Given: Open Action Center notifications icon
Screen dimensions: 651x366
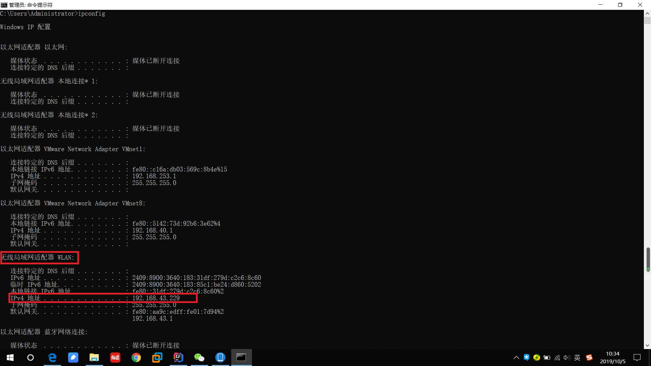Looking at the screenshot, I should [637, 358].
